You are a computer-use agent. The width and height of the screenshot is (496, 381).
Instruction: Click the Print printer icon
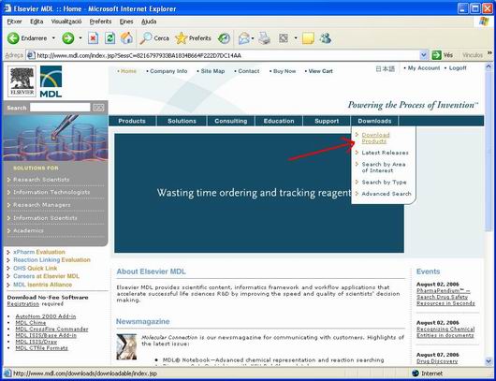(x=264, y=38)
